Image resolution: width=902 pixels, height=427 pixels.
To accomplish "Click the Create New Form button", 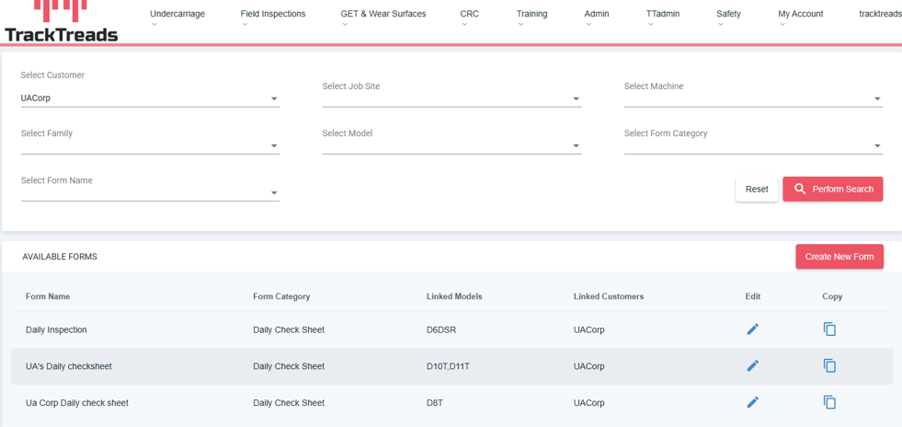I will pos(839,257).
